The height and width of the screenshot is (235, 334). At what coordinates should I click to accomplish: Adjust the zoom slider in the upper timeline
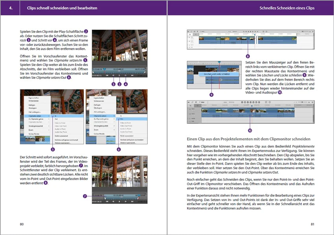303,31
